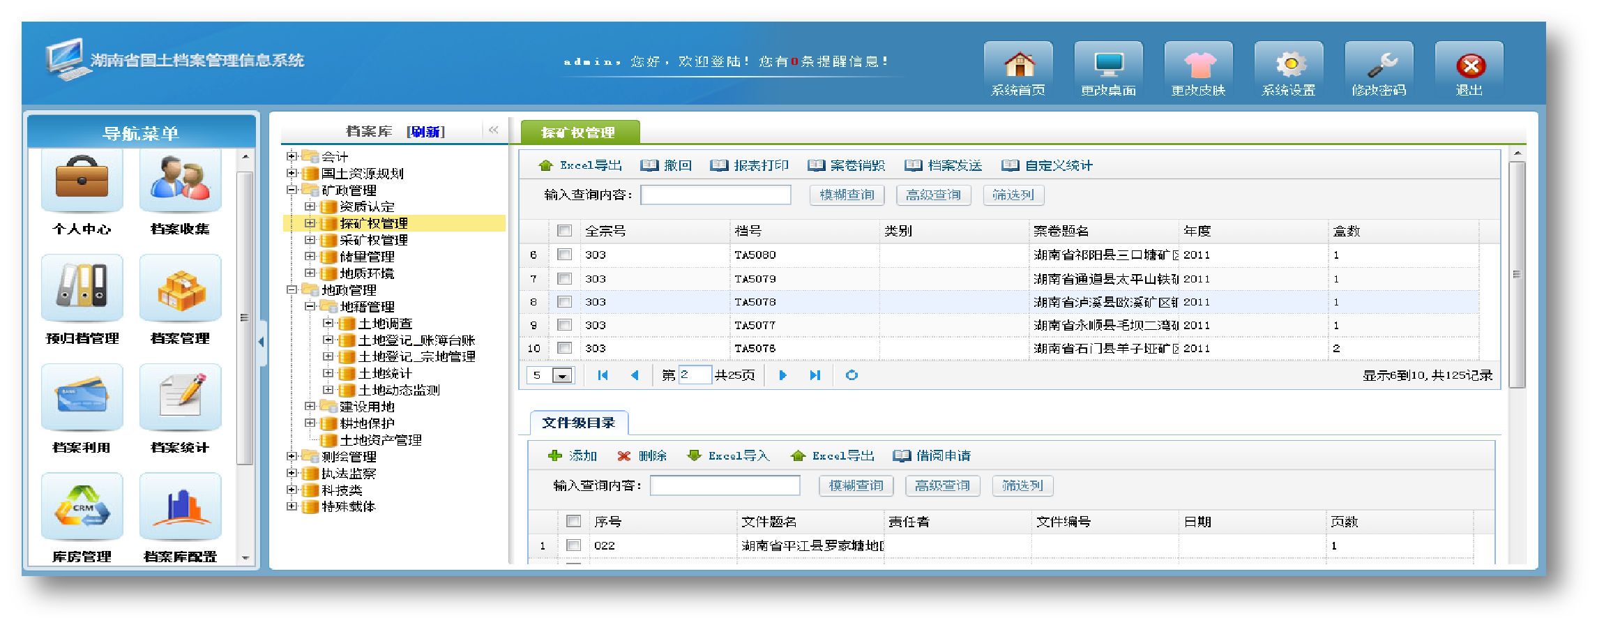Collapse the 矿政管理 tree node
The width and height of the screenshot is (1597, 627).
click(292, 190)
